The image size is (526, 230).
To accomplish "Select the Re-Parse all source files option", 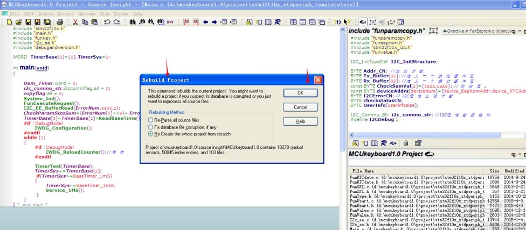I will [x=174, y=120].
